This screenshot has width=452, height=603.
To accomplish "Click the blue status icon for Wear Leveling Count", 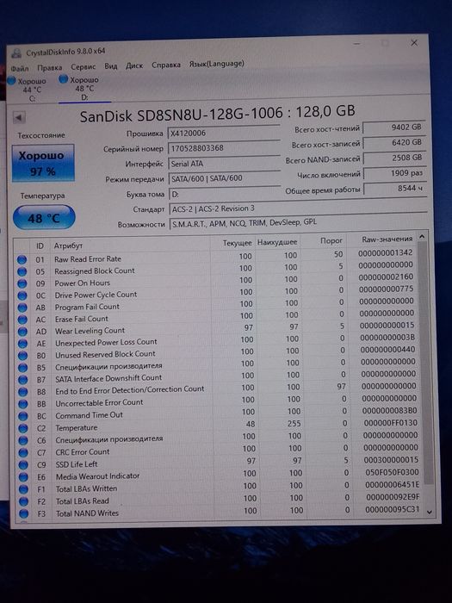I will [x=22, y=332].
